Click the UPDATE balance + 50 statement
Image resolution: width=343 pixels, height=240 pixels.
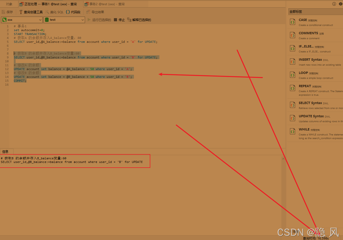coord(73,77)
